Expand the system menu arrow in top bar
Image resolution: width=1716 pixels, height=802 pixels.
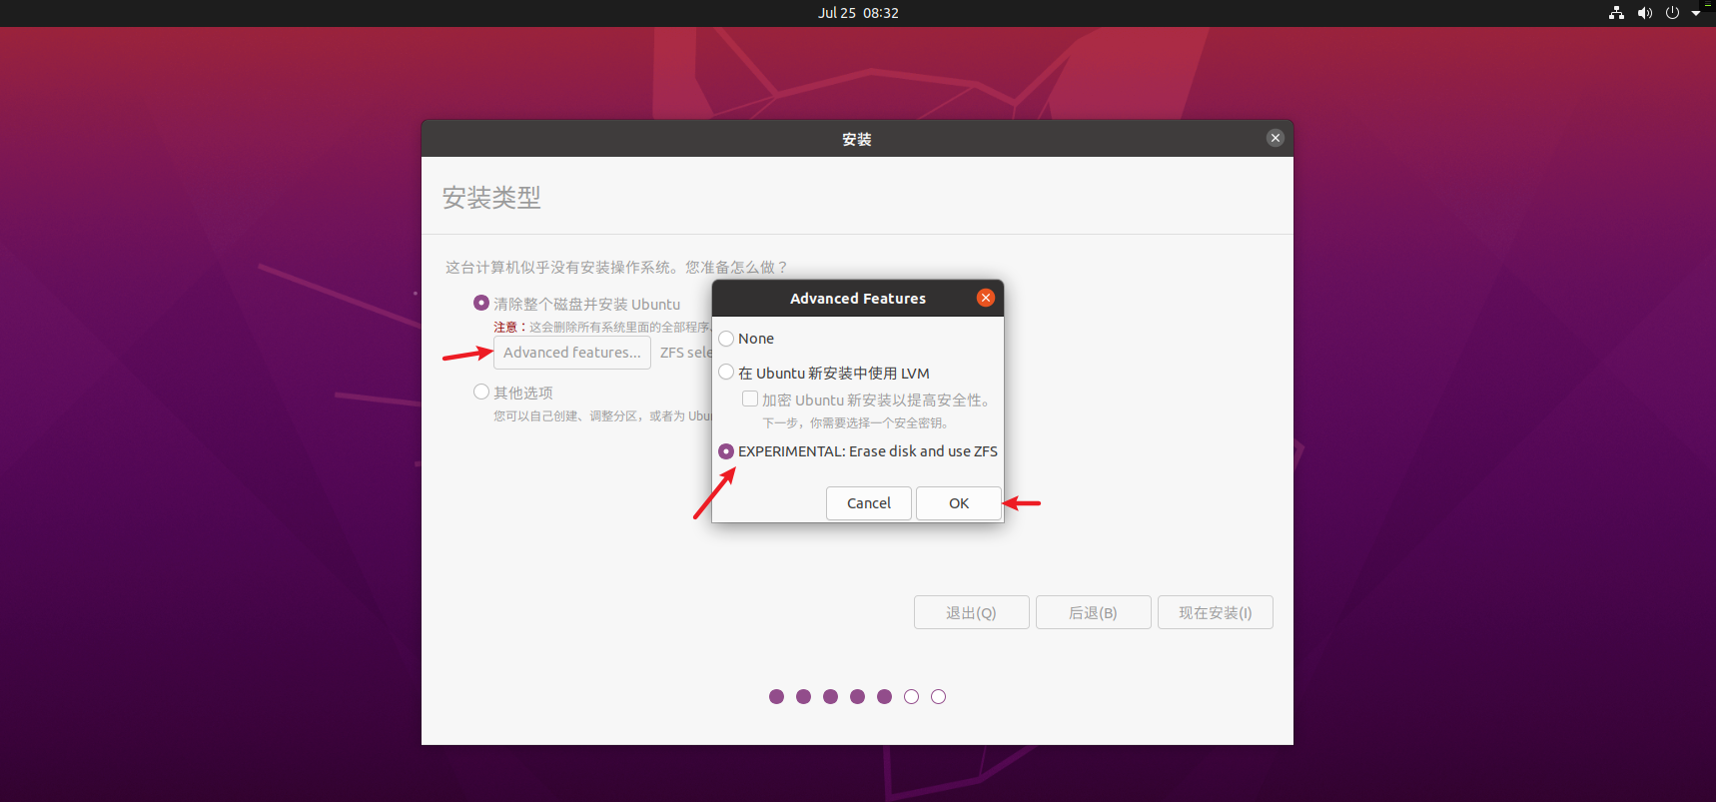pyautogui.click(x=1696, y=13)
